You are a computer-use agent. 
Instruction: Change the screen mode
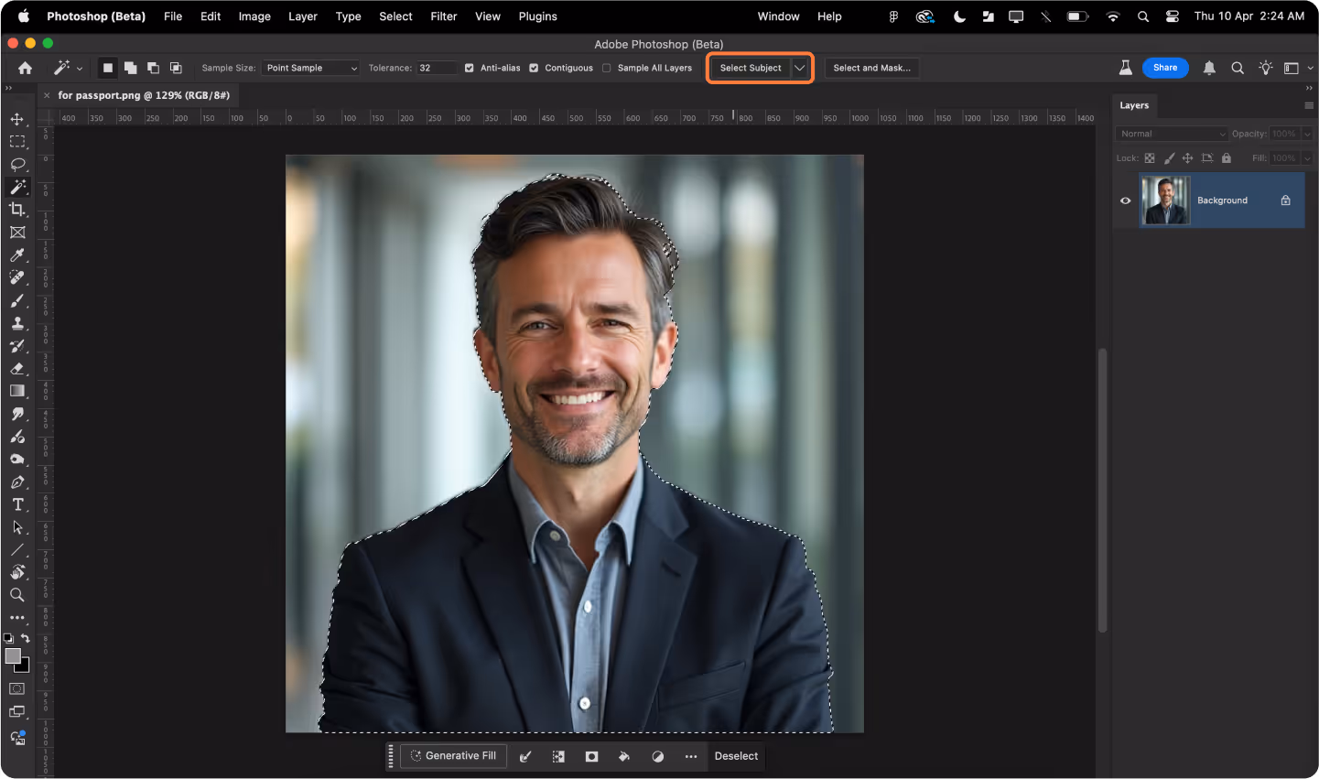point(17,711)
